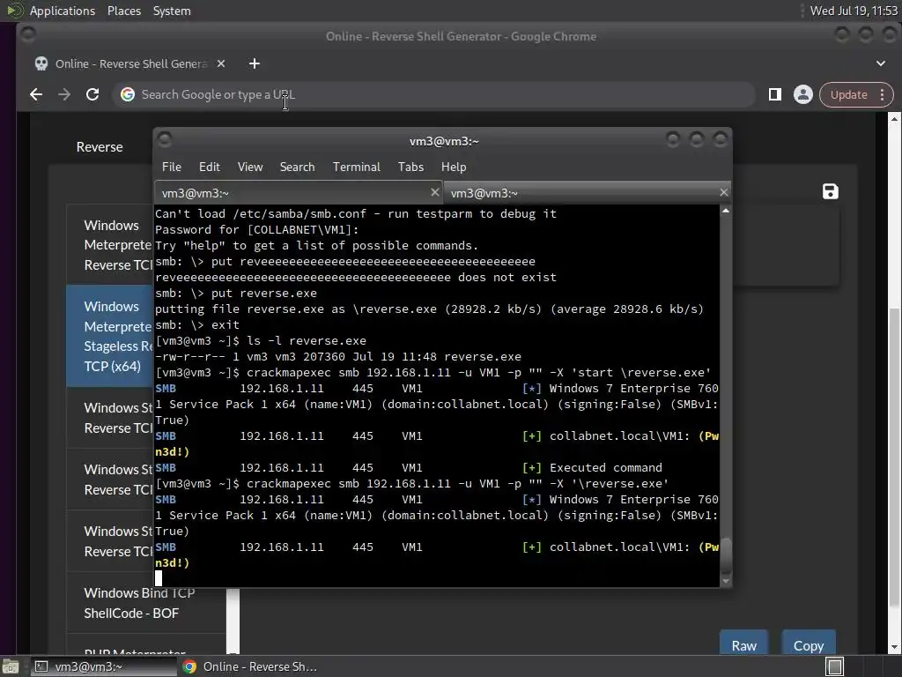This screenshot has height=677, width=902.
Task: Click the Chrome back arrow
Action: [x=36, y=94]
